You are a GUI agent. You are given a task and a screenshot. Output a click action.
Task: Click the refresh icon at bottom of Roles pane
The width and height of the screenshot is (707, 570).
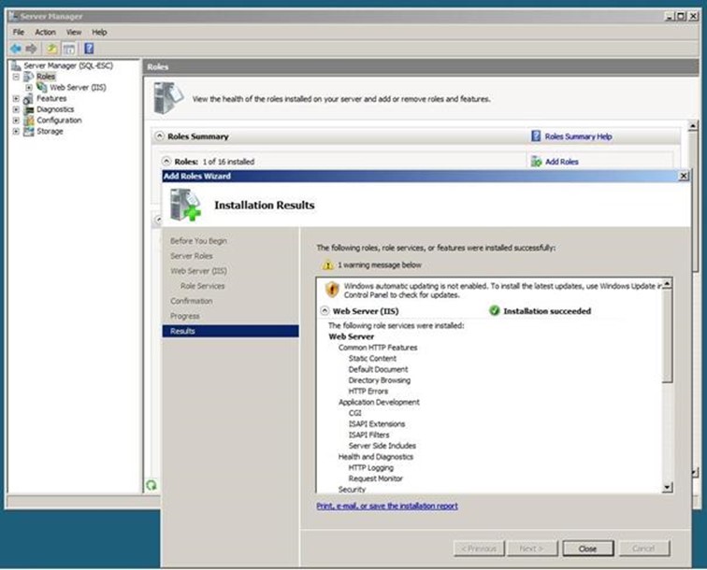click(151, 485)
